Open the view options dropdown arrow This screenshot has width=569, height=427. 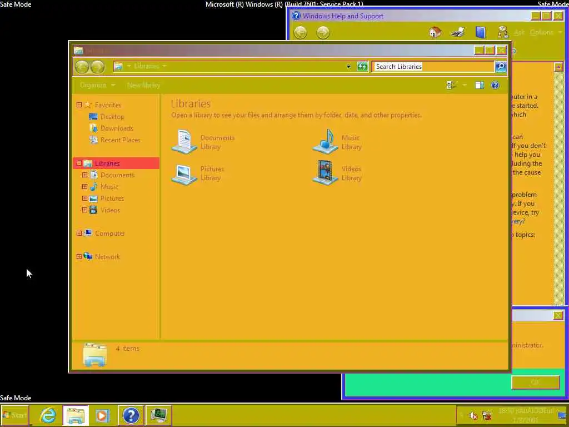(465, 85)
